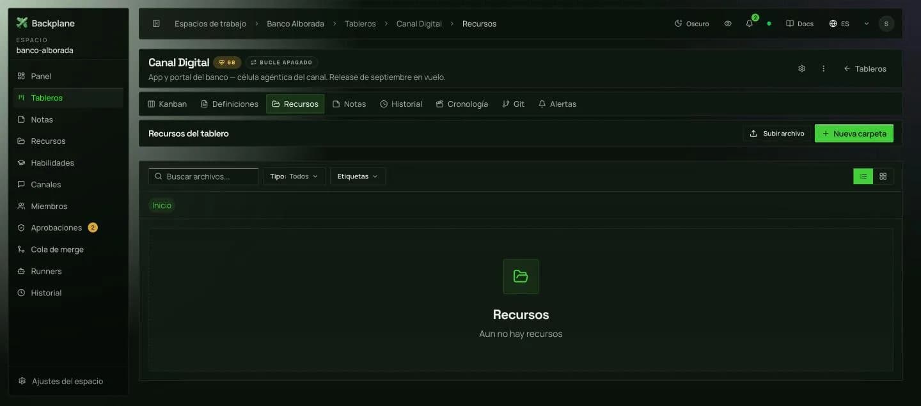Select list view layout

[x=863, y=176]
